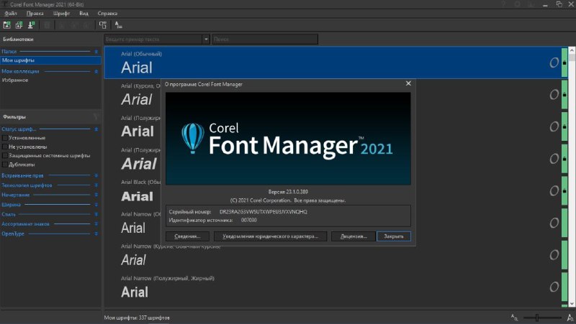Expand the Стиль filter group
This screenshot has width=576, height=324.
pyautogui.click(x=96, y=214)
